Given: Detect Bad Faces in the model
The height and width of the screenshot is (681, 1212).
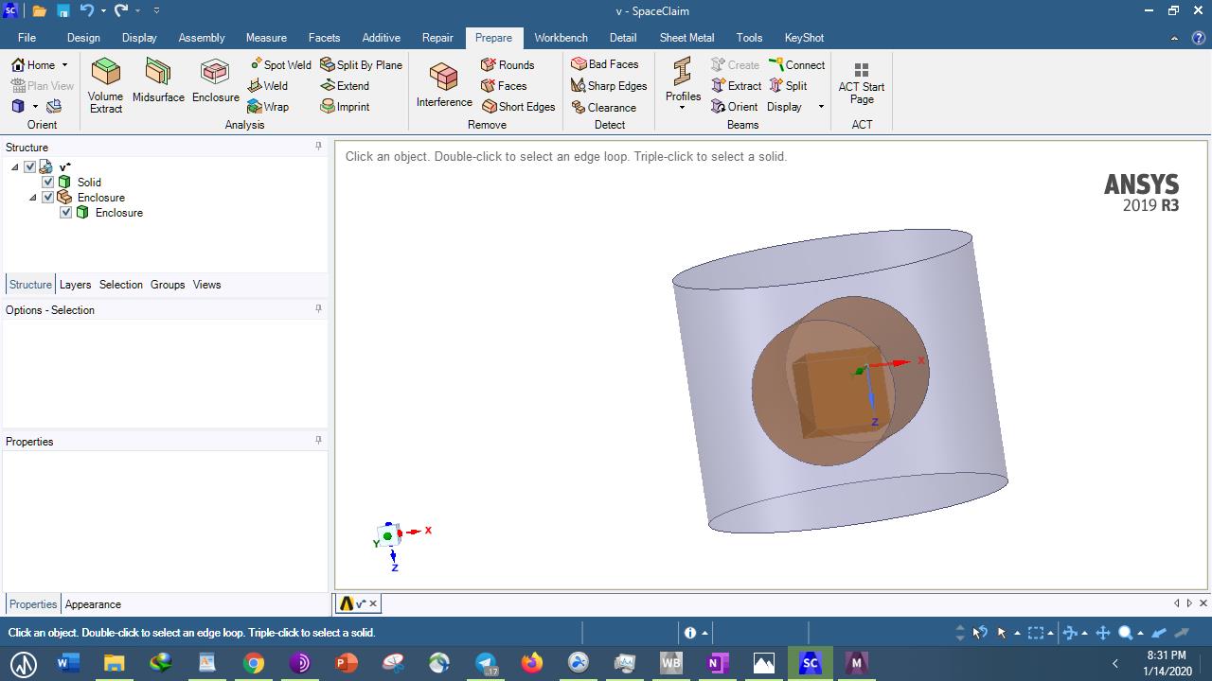Looking at the screenshot, I should (605, 64).
